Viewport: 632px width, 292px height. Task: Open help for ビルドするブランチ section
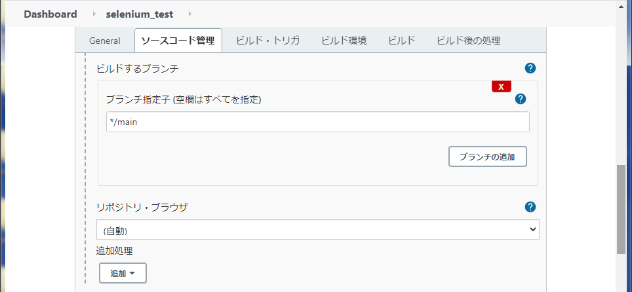tap(530, 69)
